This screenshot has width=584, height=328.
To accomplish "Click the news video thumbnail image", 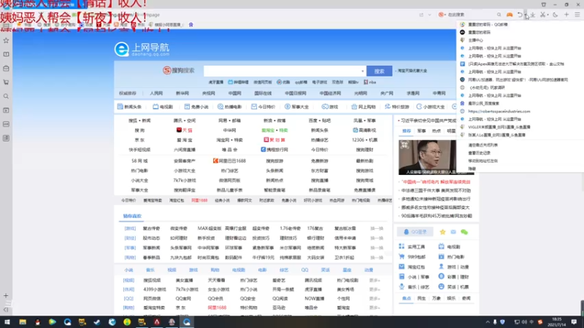I will [x=428, y=157].
